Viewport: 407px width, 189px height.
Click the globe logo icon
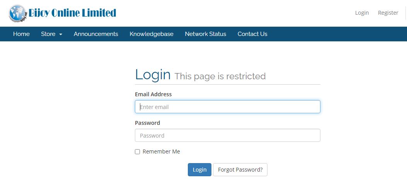(17, 13)
